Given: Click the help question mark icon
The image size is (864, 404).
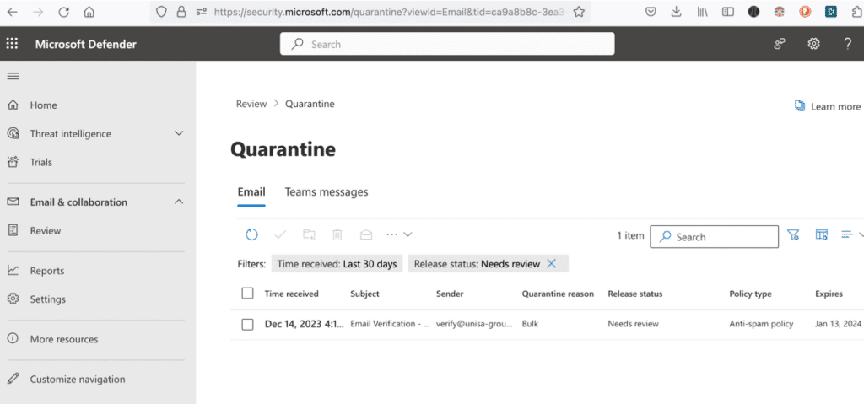Looking at the screenshot, I should (x=847, y=44).
